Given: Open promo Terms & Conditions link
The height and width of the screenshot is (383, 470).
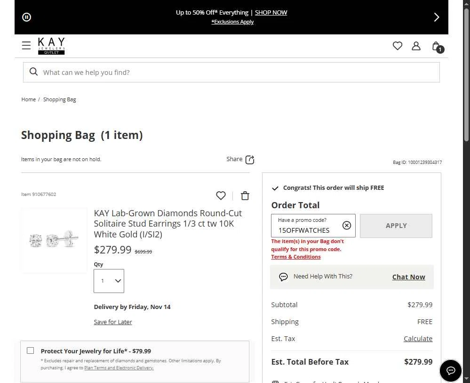Looking at the screenshot, I should (x=296, y=257).
